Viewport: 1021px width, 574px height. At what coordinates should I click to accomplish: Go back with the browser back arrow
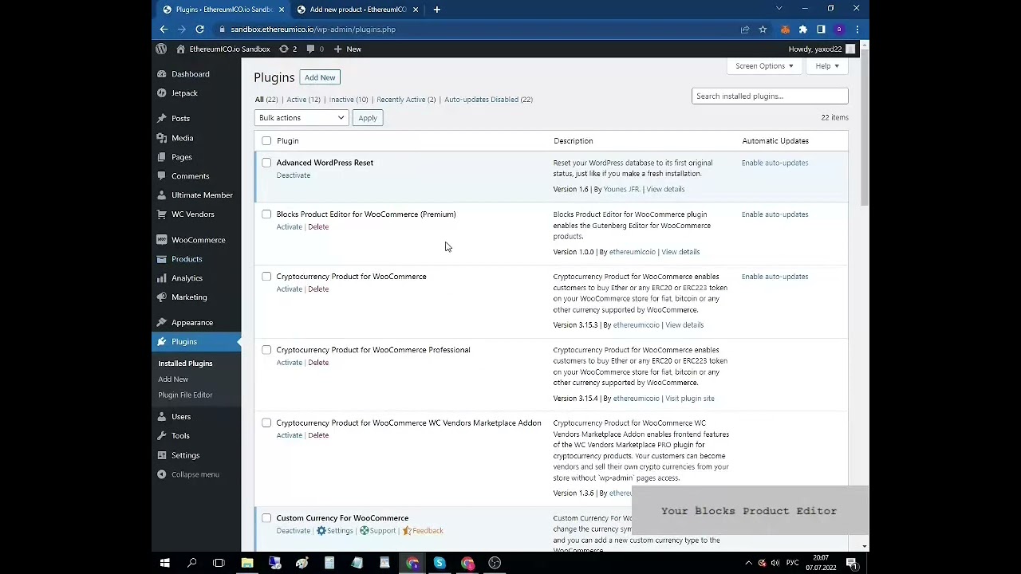click(164, 29)
